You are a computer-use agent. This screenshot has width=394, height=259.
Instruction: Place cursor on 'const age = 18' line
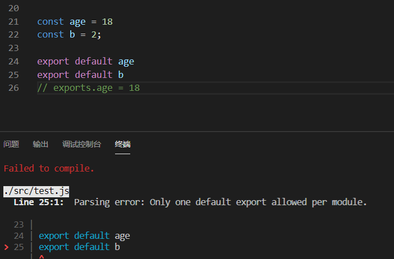click(x=75, y=22)
